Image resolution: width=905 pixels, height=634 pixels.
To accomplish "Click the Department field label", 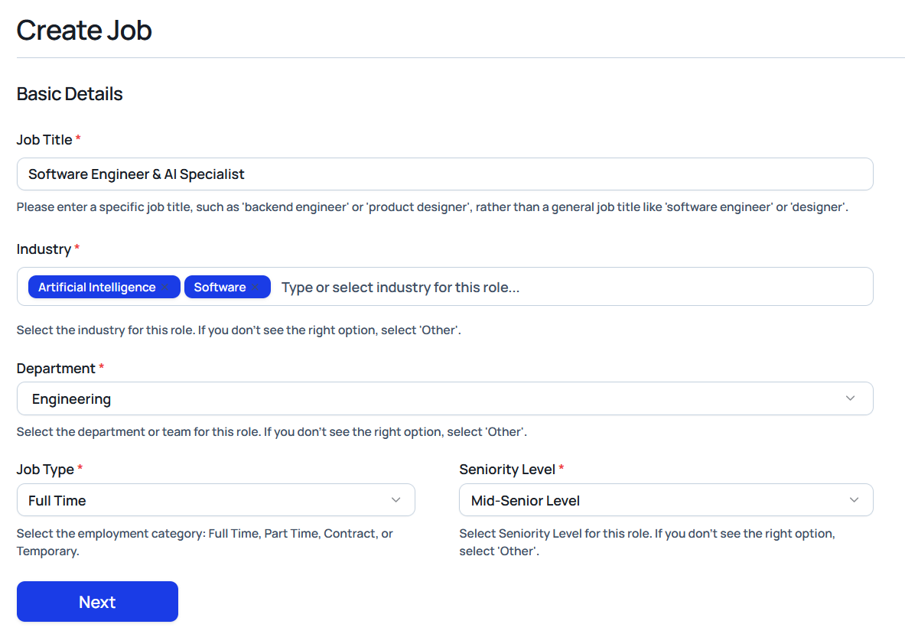I will pos(56,369).
